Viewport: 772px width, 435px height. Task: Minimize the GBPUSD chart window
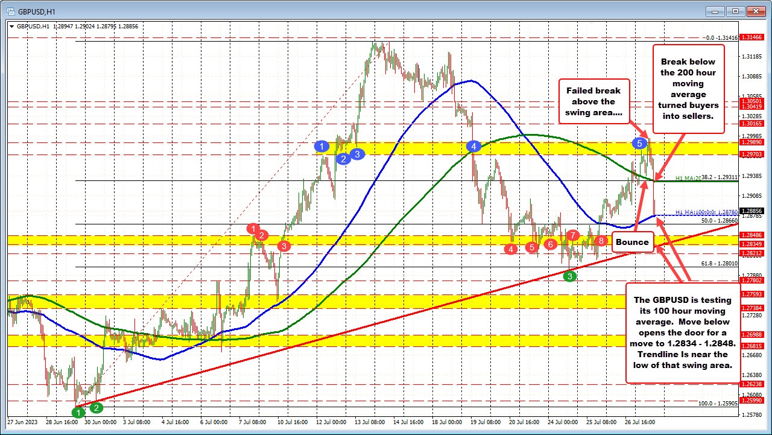[x=713, y=10]
